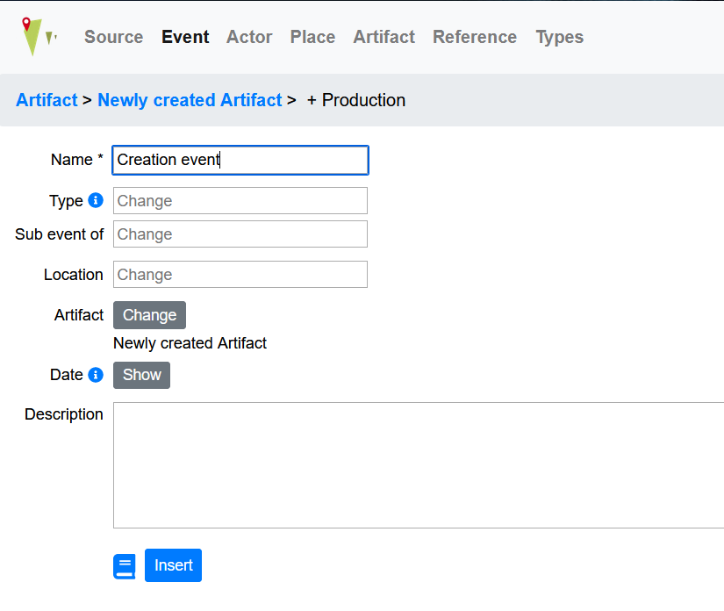Go to the Event tab

pyautogui.click(x=185, y=37)
